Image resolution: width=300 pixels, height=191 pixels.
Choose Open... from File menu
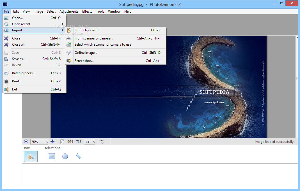[x=35, y=18]
